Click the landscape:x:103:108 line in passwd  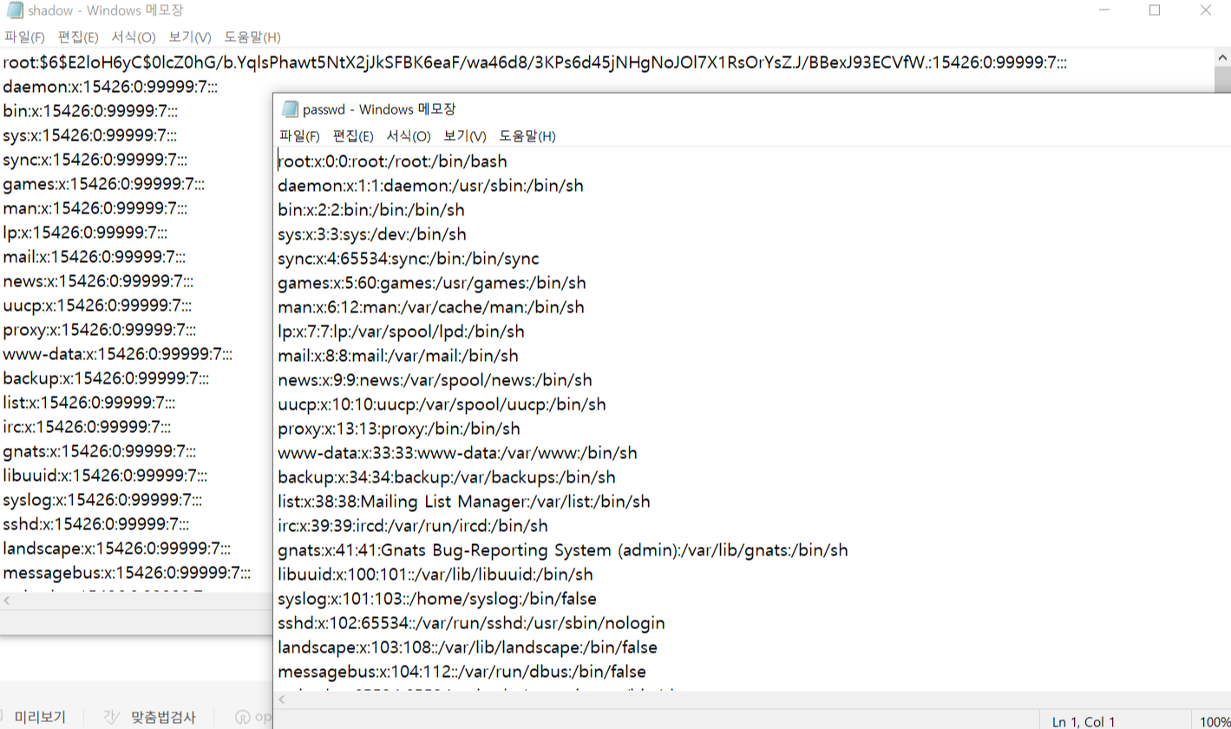tap(468, 647)
